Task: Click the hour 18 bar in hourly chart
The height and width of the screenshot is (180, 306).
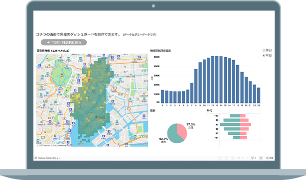Action: 238,84
